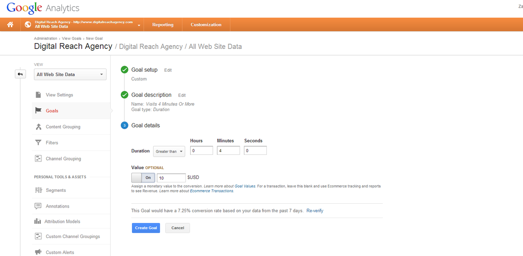523x256 pixels.
Task: Click the Create Goal button
Action: 146,228
